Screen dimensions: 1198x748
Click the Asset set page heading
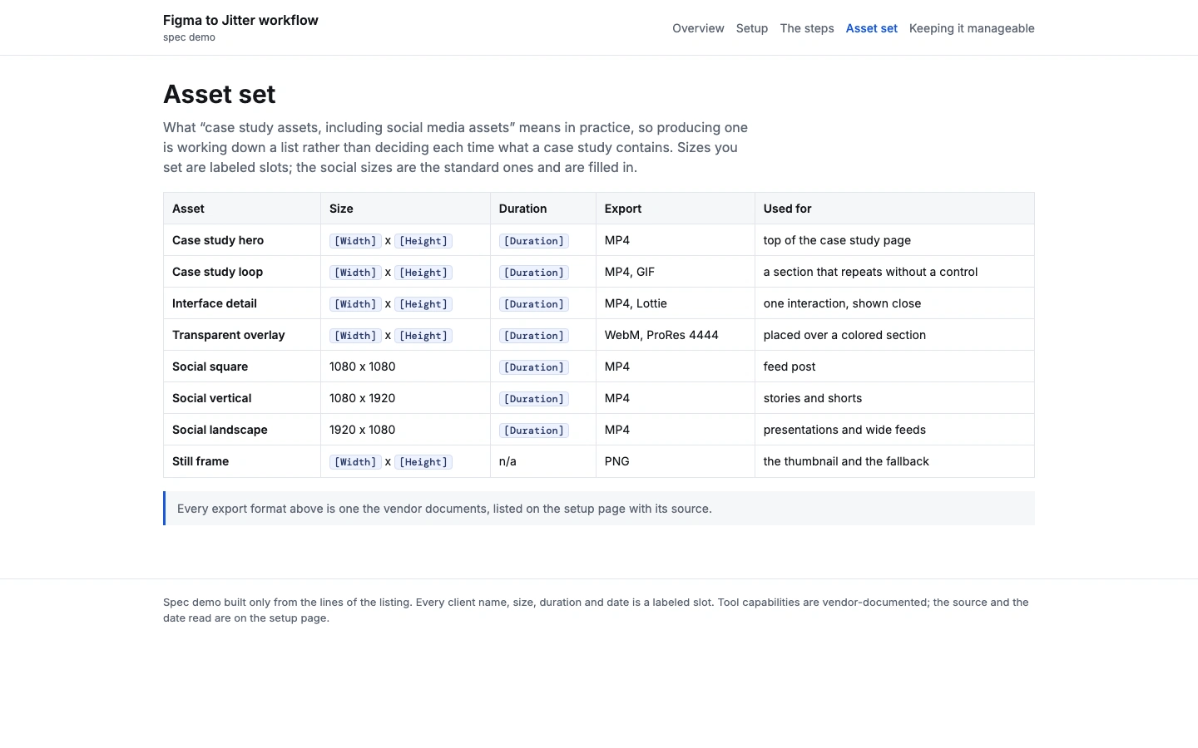click(220, 95)
